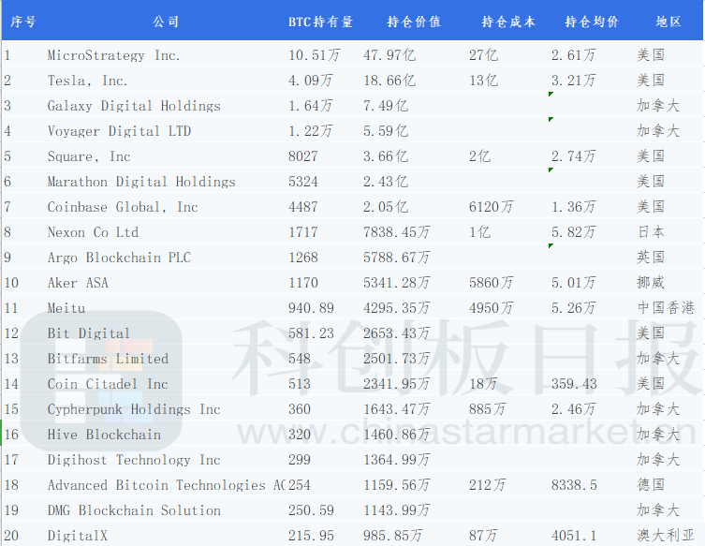Select the Cypherpunk Holdings Inc cell
Viewport: 705px width, 546px height.
coord(134,409)
